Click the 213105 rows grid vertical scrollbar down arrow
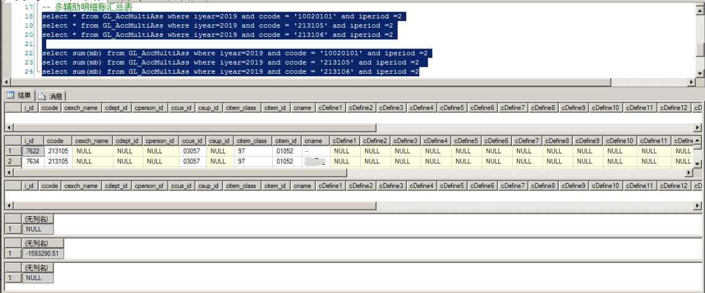This screenshot has width=705, height=293. (697, 163)
